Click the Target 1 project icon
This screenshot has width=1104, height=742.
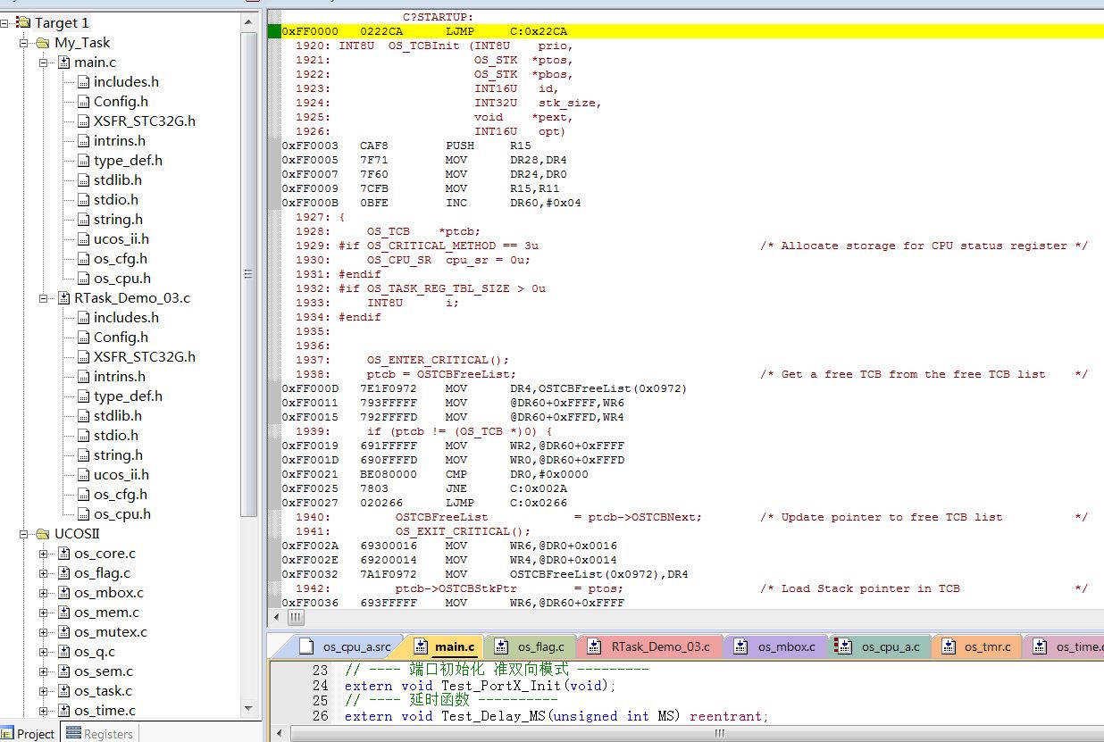tap(23, 23)
